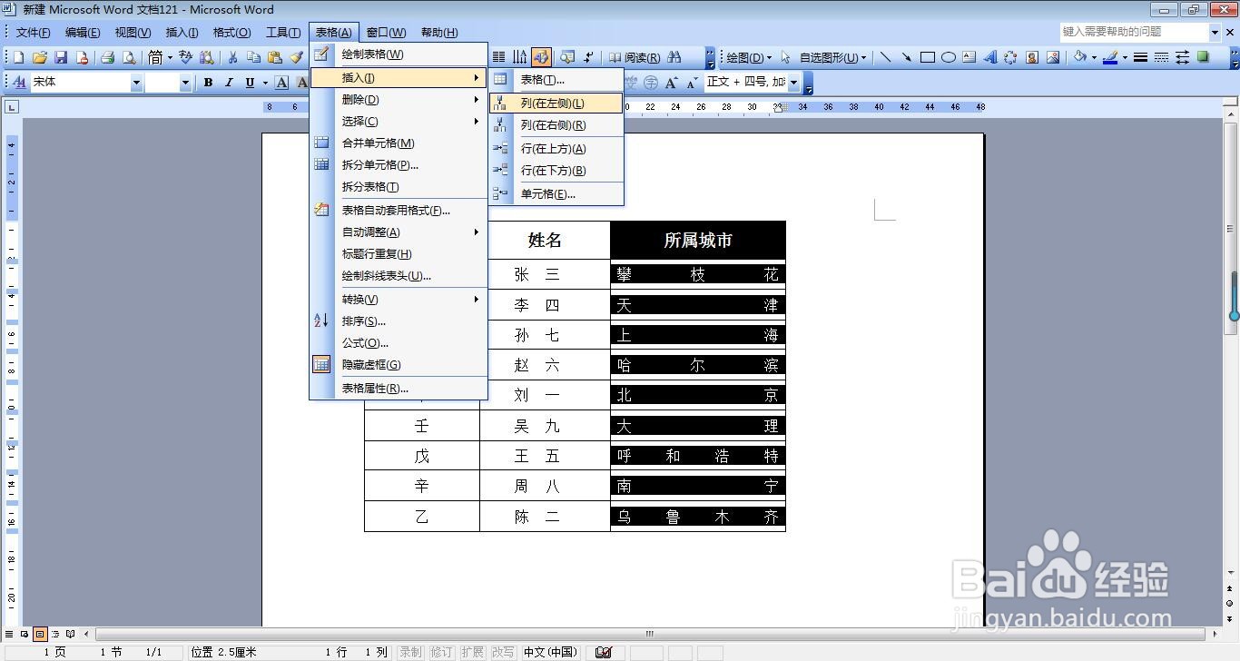This screenshot has width=1240, height=661.
Task: Click 排序(S)... sort entry
Action: click(x=399, y=321)
